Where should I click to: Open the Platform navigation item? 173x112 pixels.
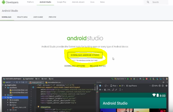pyautogui.click(x=30, y=2)
